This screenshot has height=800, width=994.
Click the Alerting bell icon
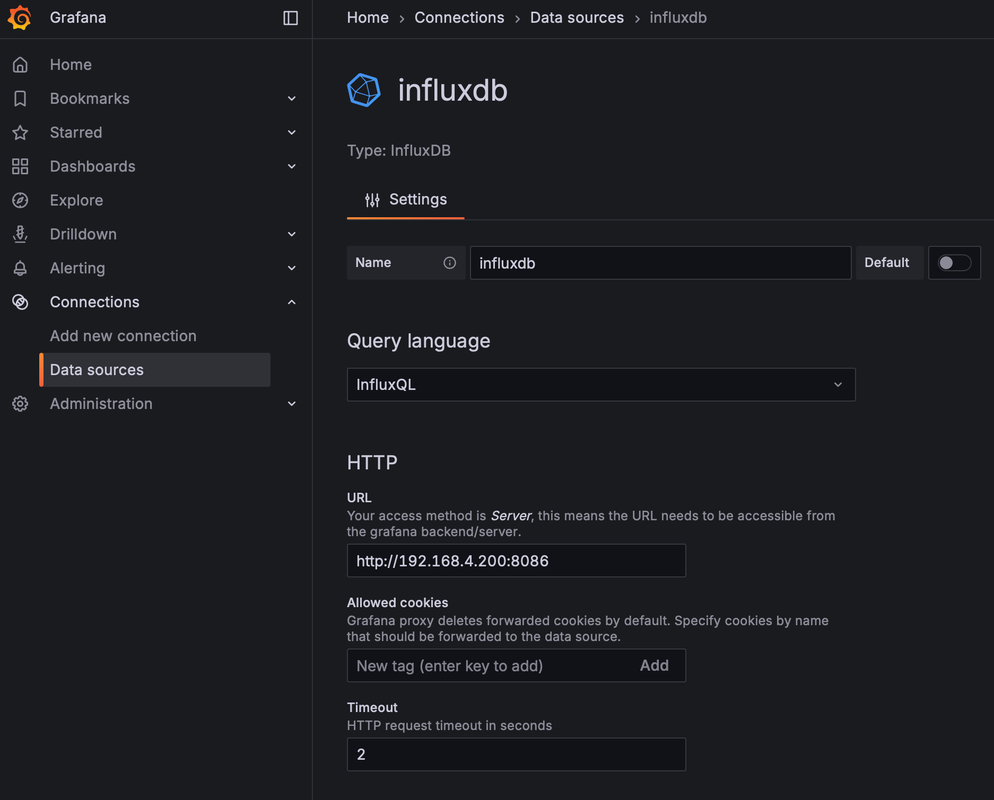pyautogui.click(x=20, y=268)
